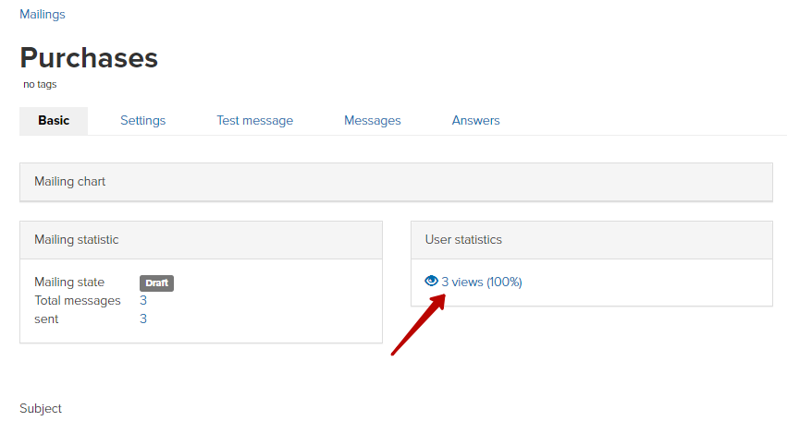
Task: Select the Basic tab
Action: point(54,121)
